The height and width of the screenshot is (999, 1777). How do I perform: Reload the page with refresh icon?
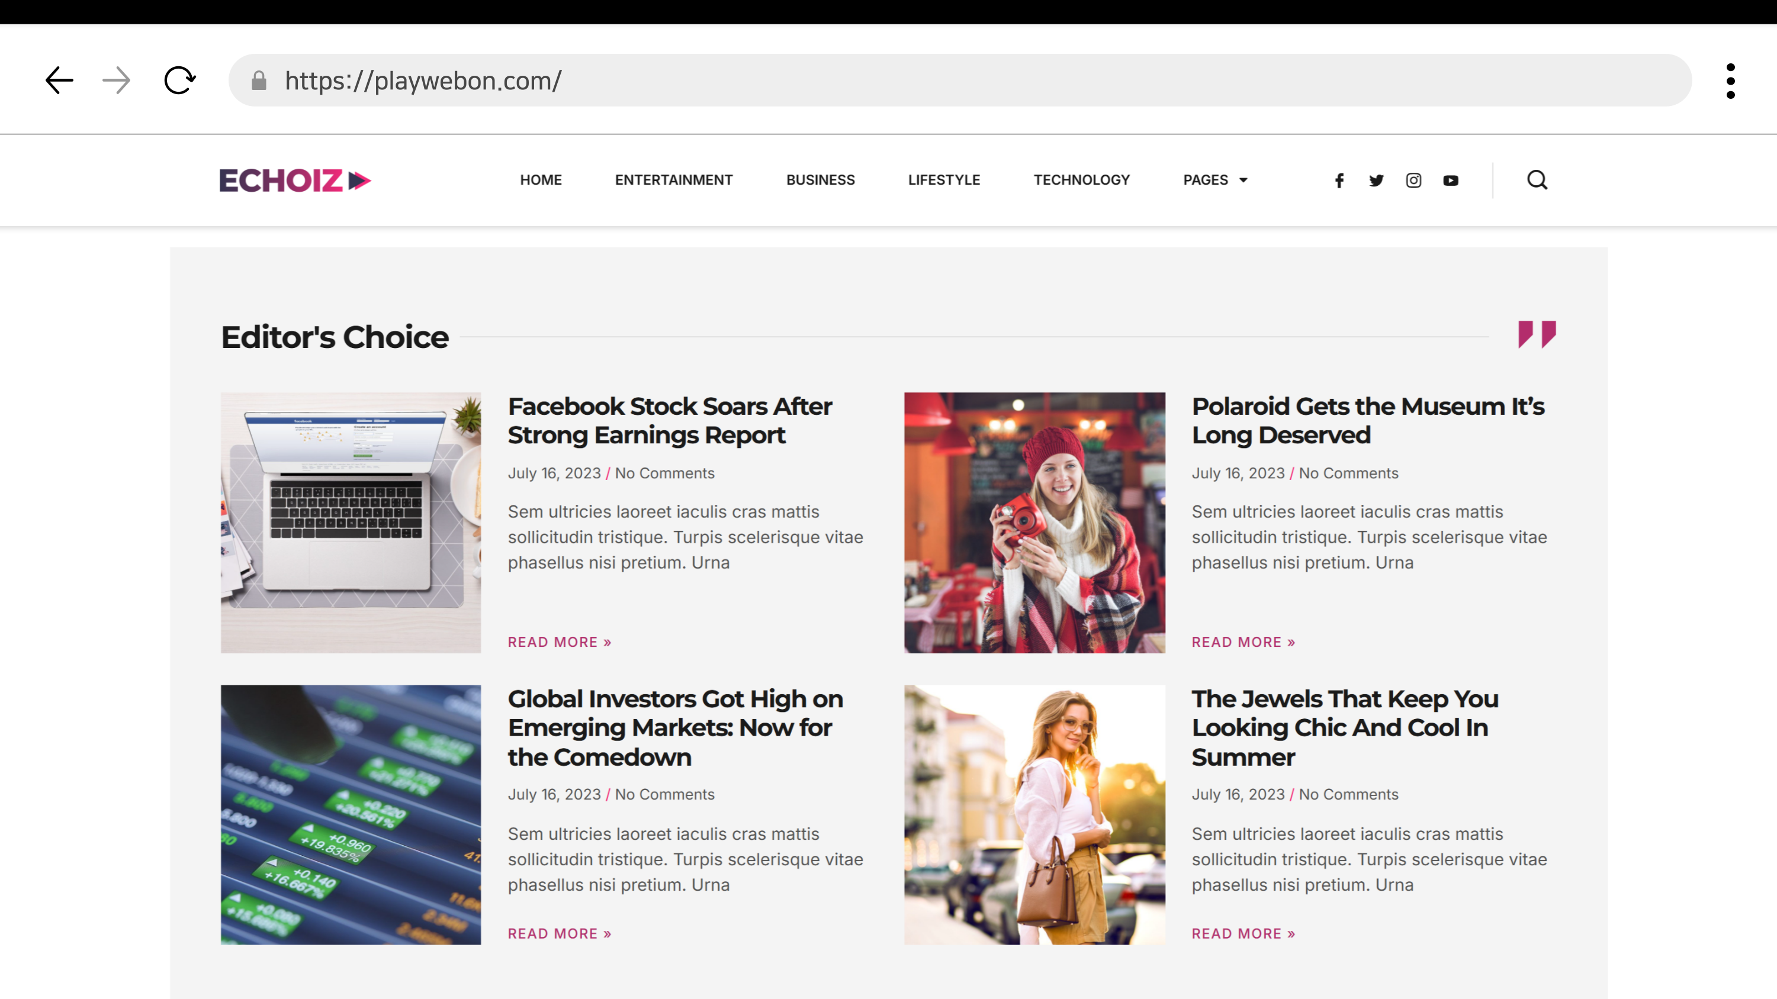coord(180,80)
